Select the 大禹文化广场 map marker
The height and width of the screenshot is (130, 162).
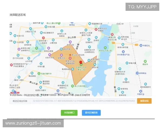31,29
